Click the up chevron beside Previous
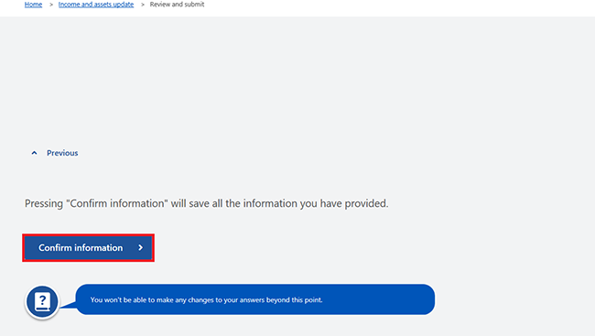This screenshot has width=595, height=336. 34,153
